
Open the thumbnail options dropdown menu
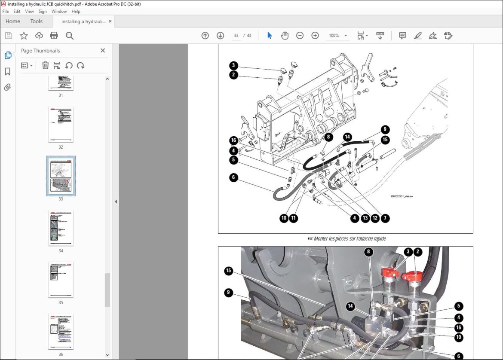(27, 66)
